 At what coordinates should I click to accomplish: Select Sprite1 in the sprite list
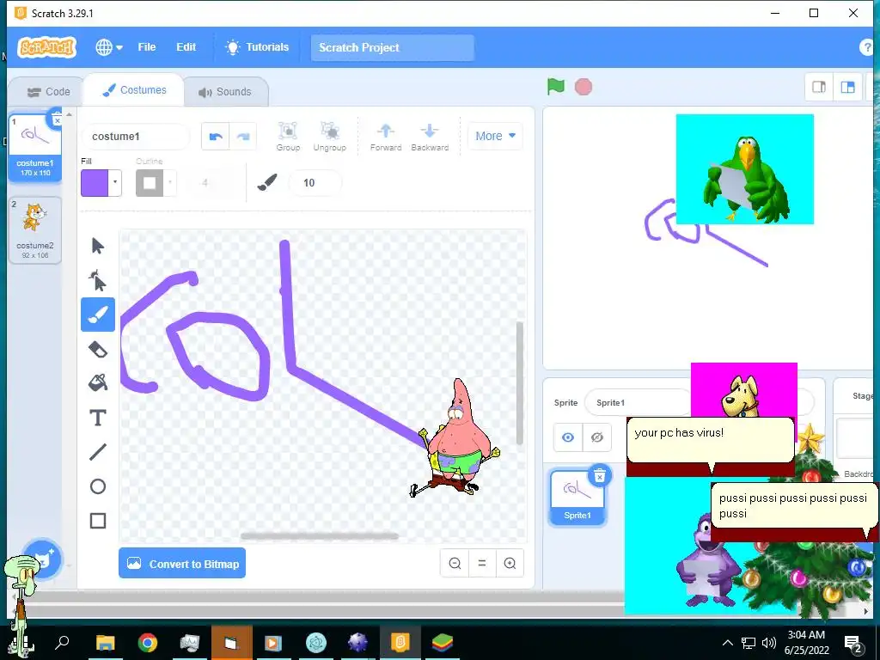577,498
